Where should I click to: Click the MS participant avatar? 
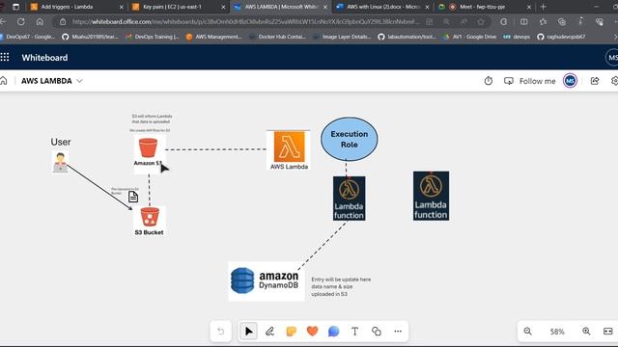pyautogui.click(x=570, y=81)
